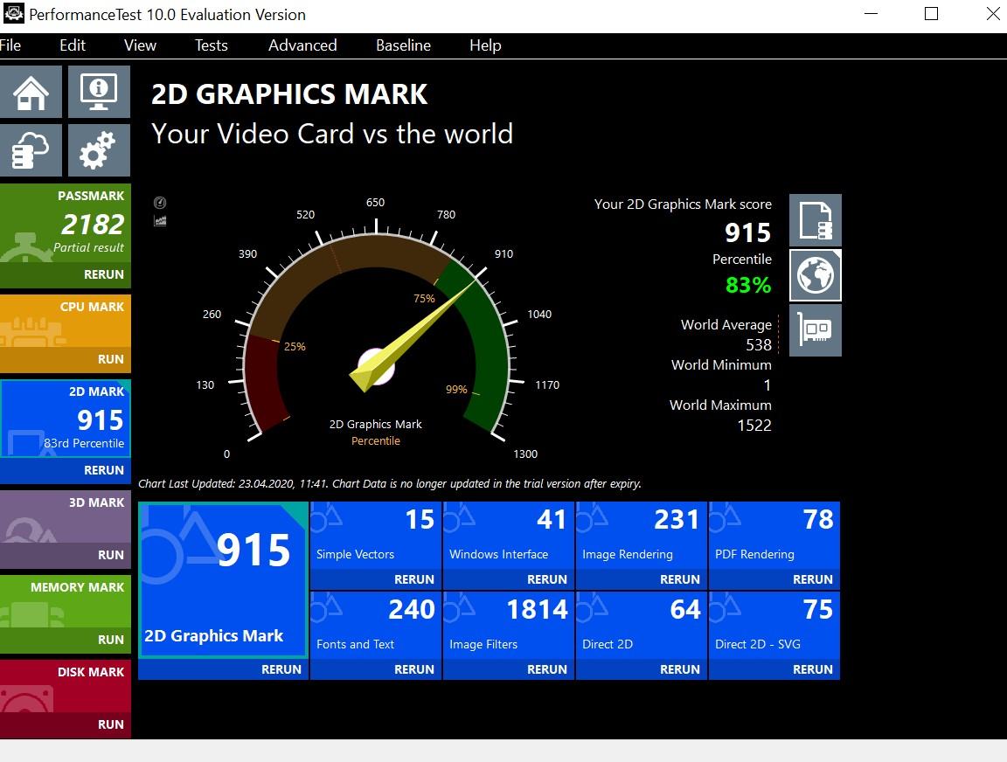Minimize the PerformanceTest window
Image resolution: width=1007 pixels, height=762 pixels.
pyautogui.click(x=871, y=13)
